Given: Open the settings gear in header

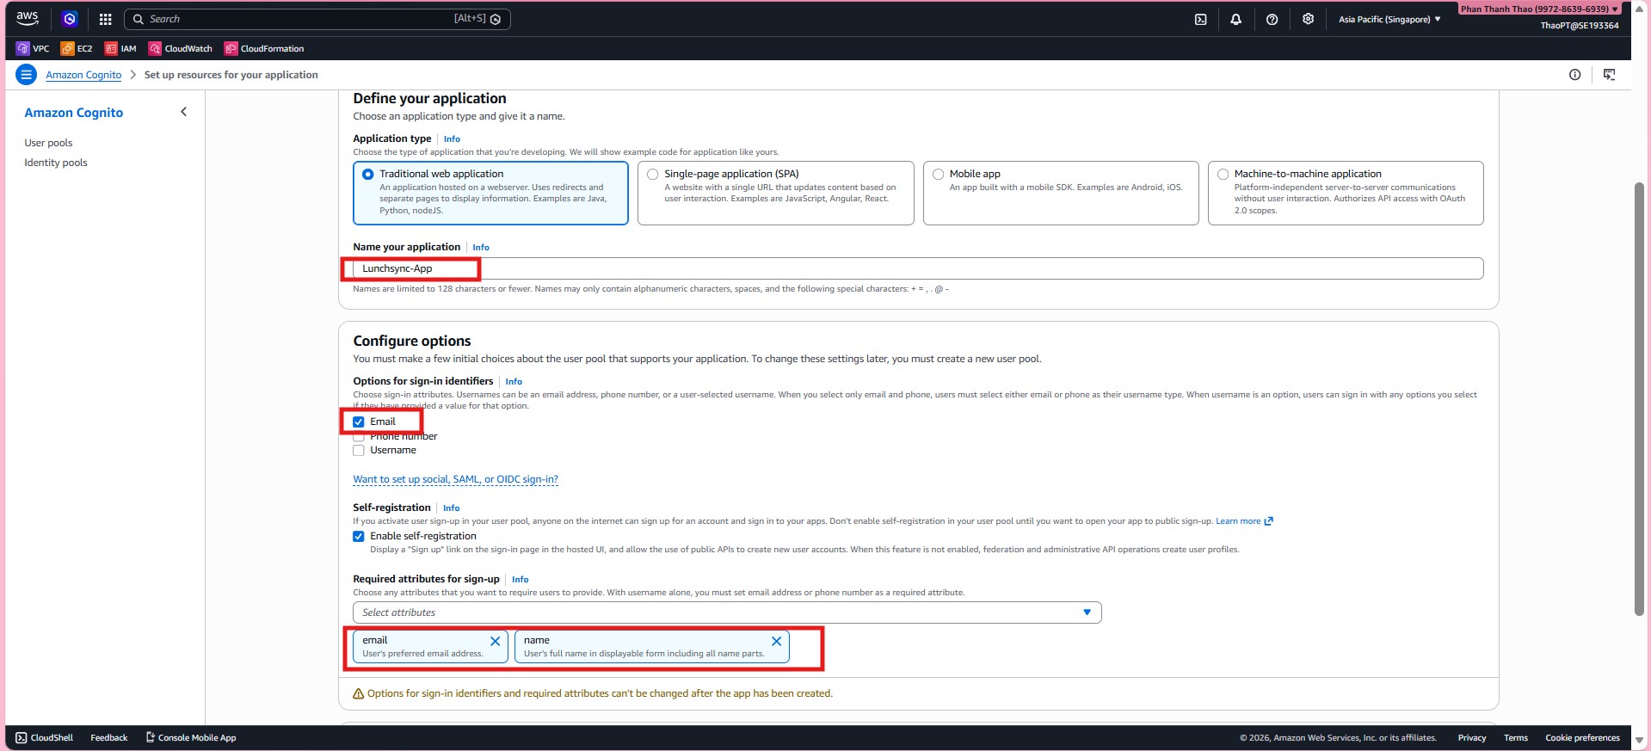Looking at the screenshot, I should pyautogui.click(x=1308, y=19).
